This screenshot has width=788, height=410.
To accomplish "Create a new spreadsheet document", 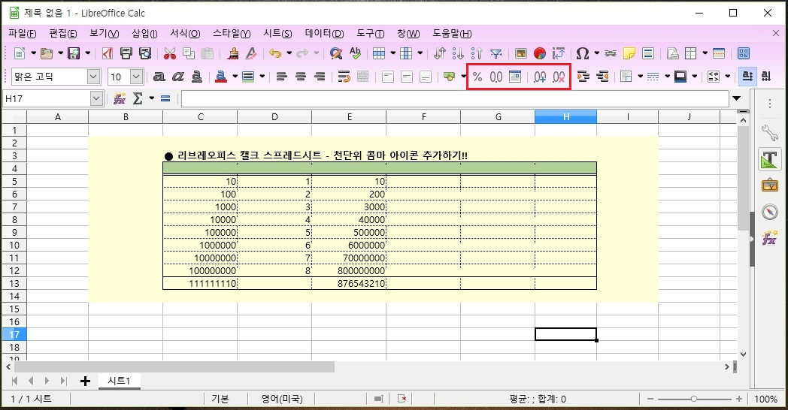I will click(19, 53).
